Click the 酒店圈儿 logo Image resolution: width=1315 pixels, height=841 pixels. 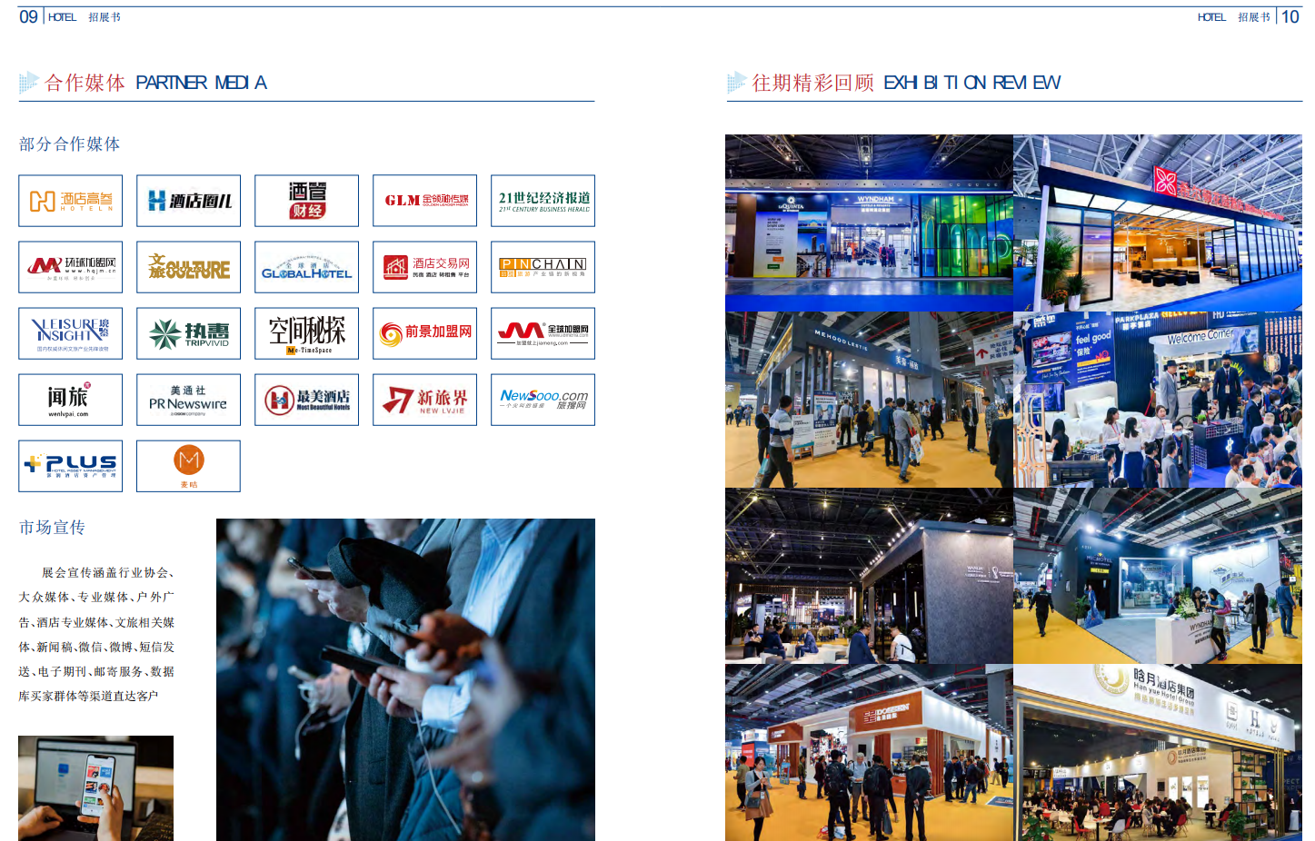coord(188,201)
